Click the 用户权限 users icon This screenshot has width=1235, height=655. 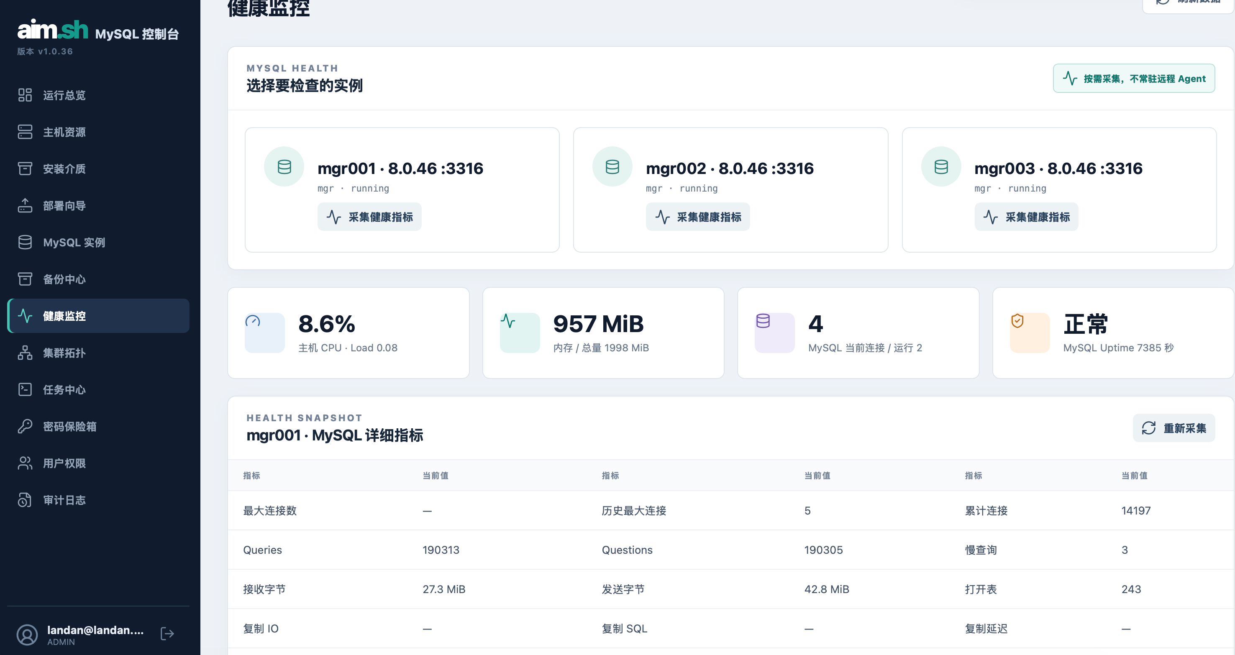point(25,463)
